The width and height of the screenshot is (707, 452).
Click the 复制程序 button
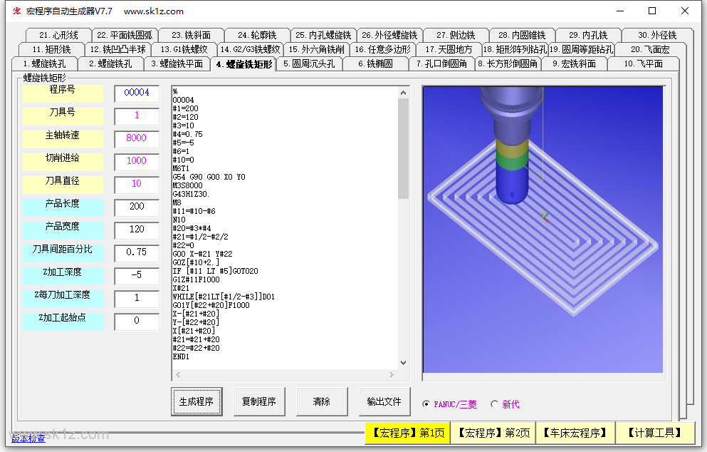(x=259, y=401)
